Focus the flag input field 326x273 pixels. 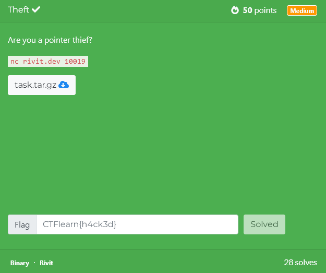[137, 224]
